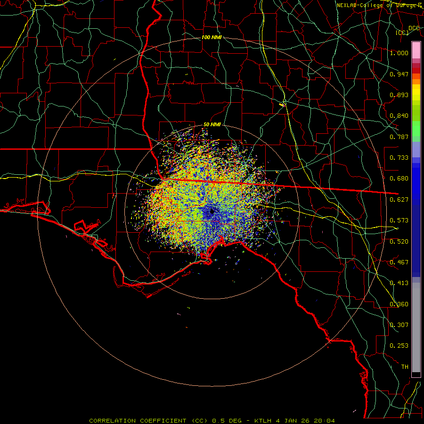The image size is (424, 424).
Task: Click the 0.893 color scale value
Action: [399, 95]
